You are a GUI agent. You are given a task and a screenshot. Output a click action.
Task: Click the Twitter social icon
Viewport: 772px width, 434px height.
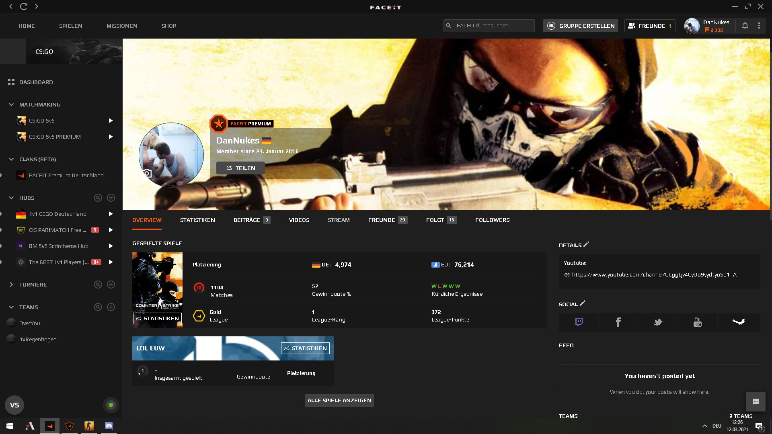coord(658,322)
